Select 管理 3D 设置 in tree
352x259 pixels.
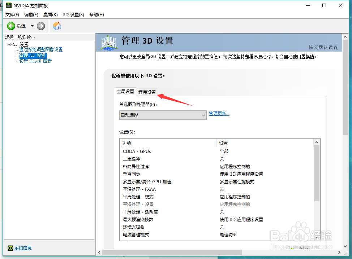coord(33,55)
